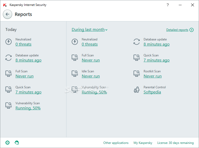The height and width of the screenshot is (148, 199).
Task: Open Full Scan Never run in last month section
Action: [91, 60]
